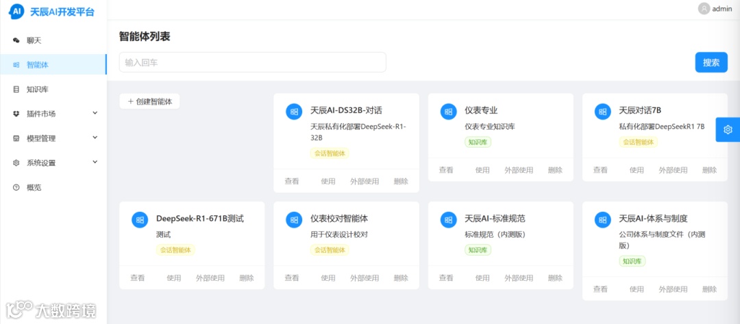Click 查看 on DeepSeek-R1-671B测试 card
Screen dimensions: 740x324
tap(137, 278)
